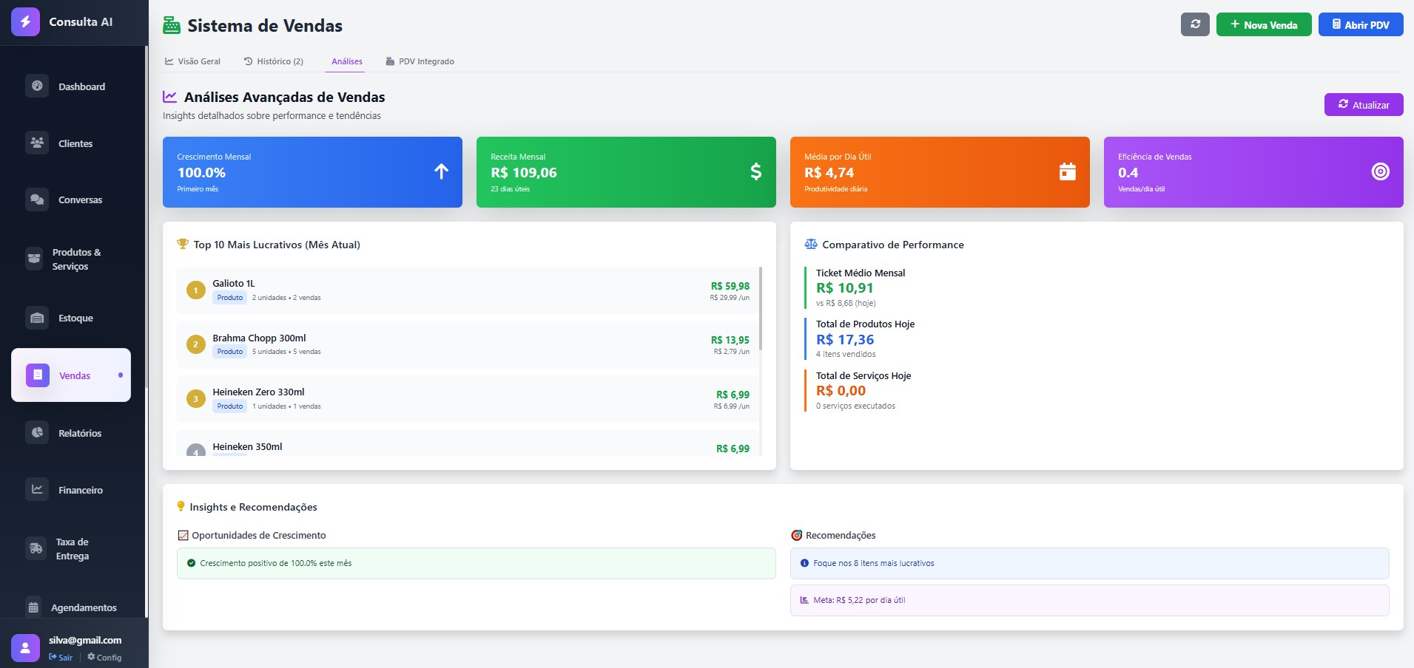The width and height of the screenshot is (1414, 668).
Task: Click the Sair logout link
Action: click(61, 657)
